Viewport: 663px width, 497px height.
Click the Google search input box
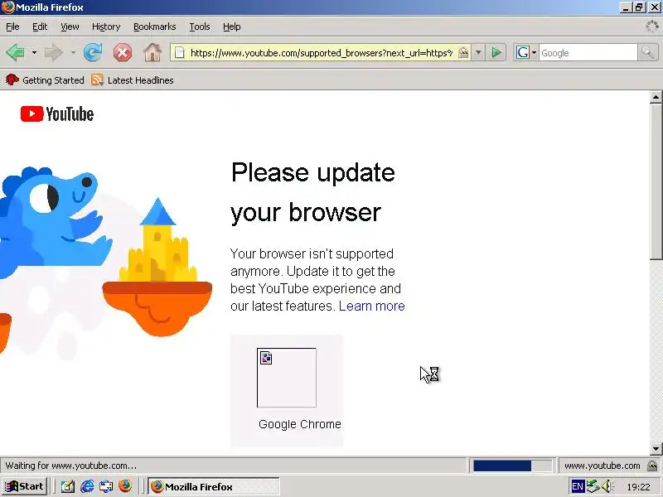point(588,53)
